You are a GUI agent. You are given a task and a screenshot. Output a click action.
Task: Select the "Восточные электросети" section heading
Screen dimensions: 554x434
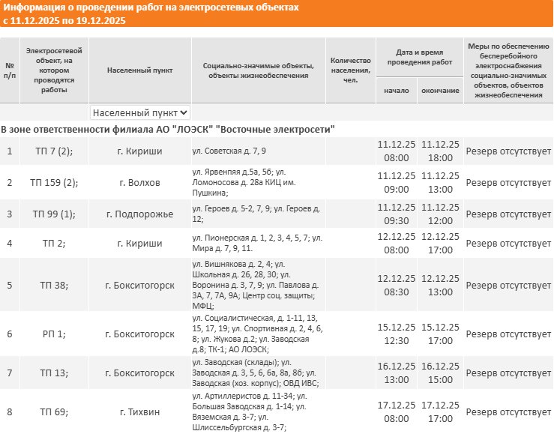(x=168, y=129)
